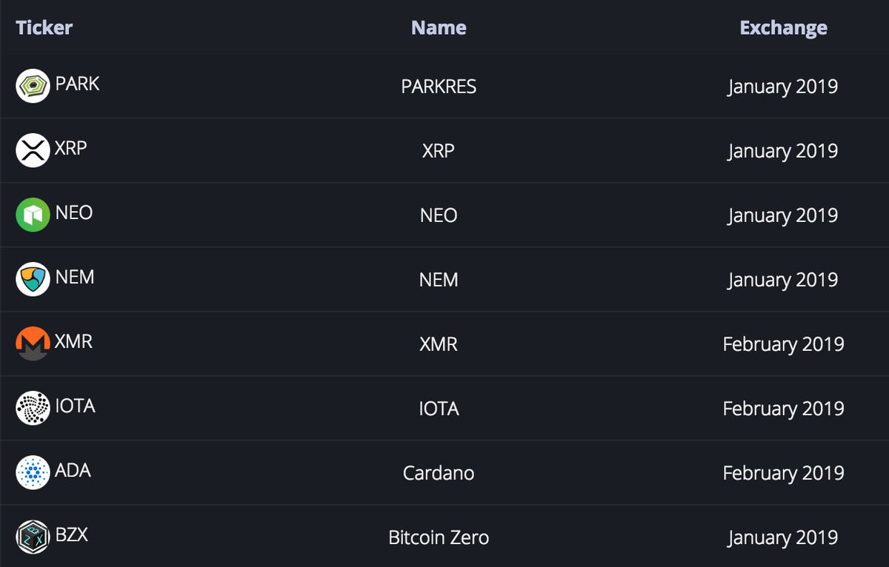Select the Cardano name entry
This screenshot has height=567, width=889.
pyautogui.click(x=439, y=473)
